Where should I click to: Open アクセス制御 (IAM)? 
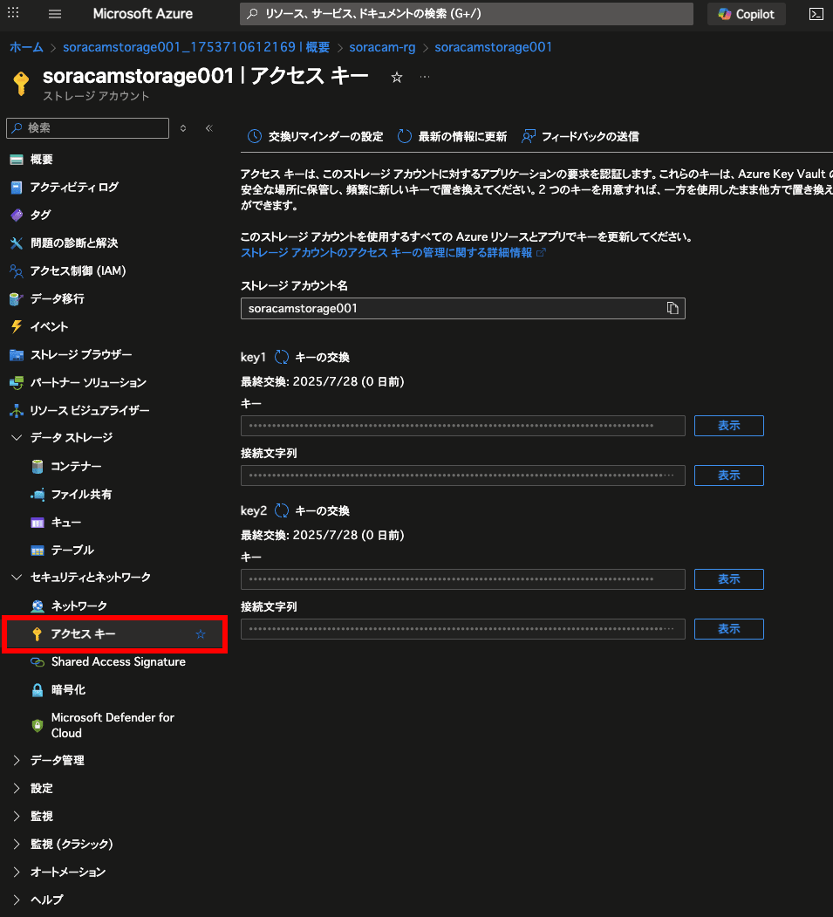coord(78,270)
